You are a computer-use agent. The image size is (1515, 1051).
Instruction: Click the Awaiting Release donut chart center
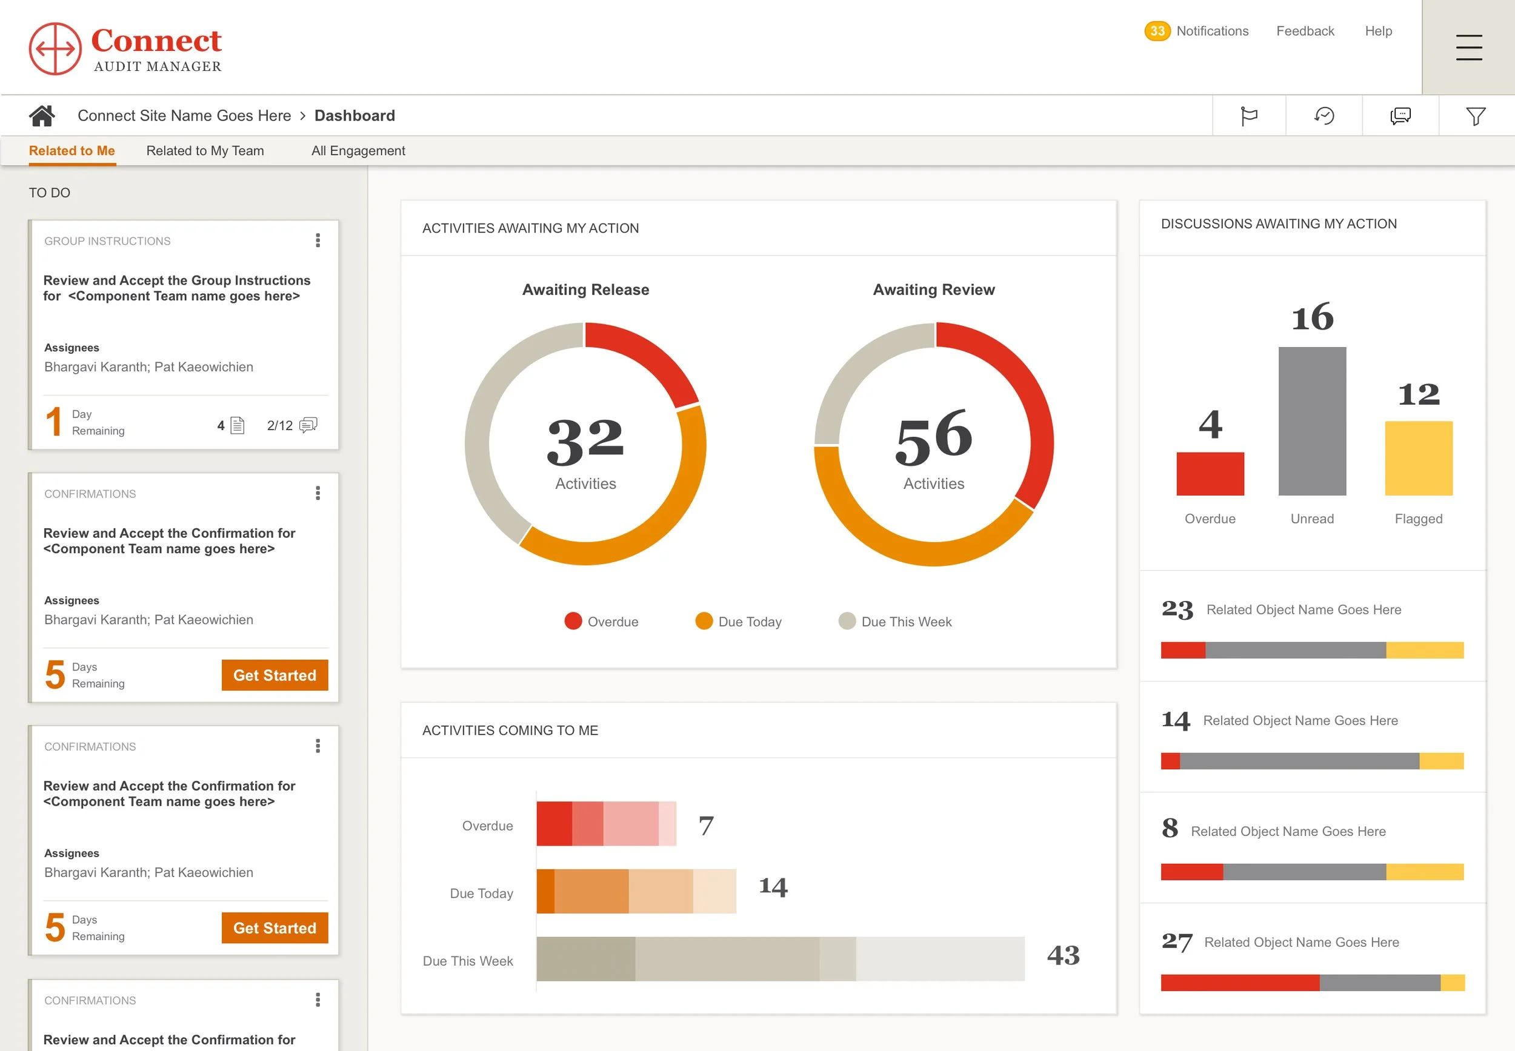[585, 444]
